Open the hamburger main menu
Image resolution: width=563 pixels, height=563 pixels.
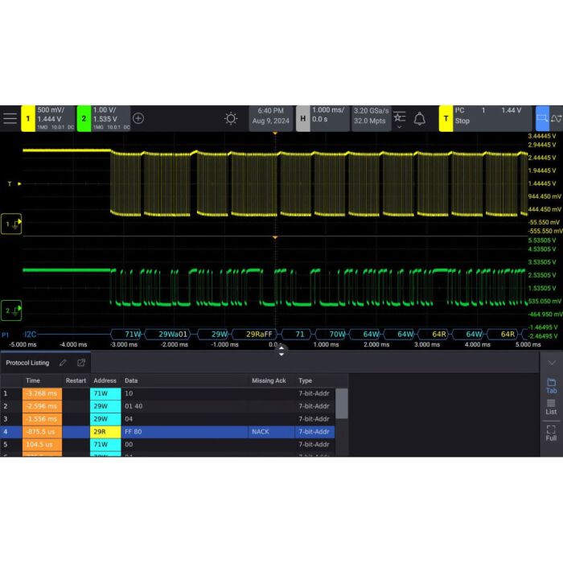(10, 118)
